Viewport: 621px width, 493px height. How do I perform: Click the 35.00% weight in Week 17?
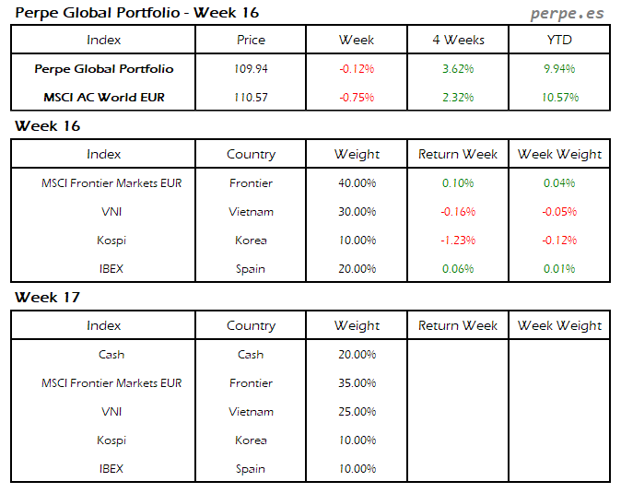(357, 383)
